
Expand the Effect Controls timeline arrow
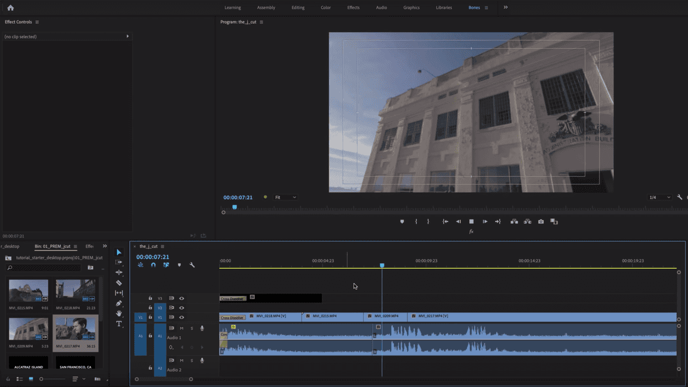pos(128,36)
